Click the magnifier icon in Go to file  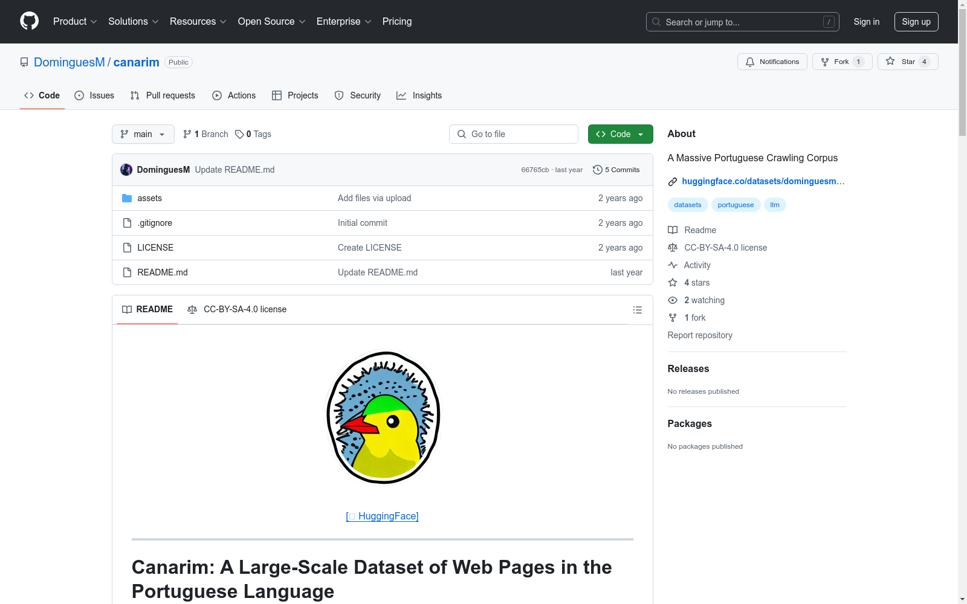[x=462, y=134]
